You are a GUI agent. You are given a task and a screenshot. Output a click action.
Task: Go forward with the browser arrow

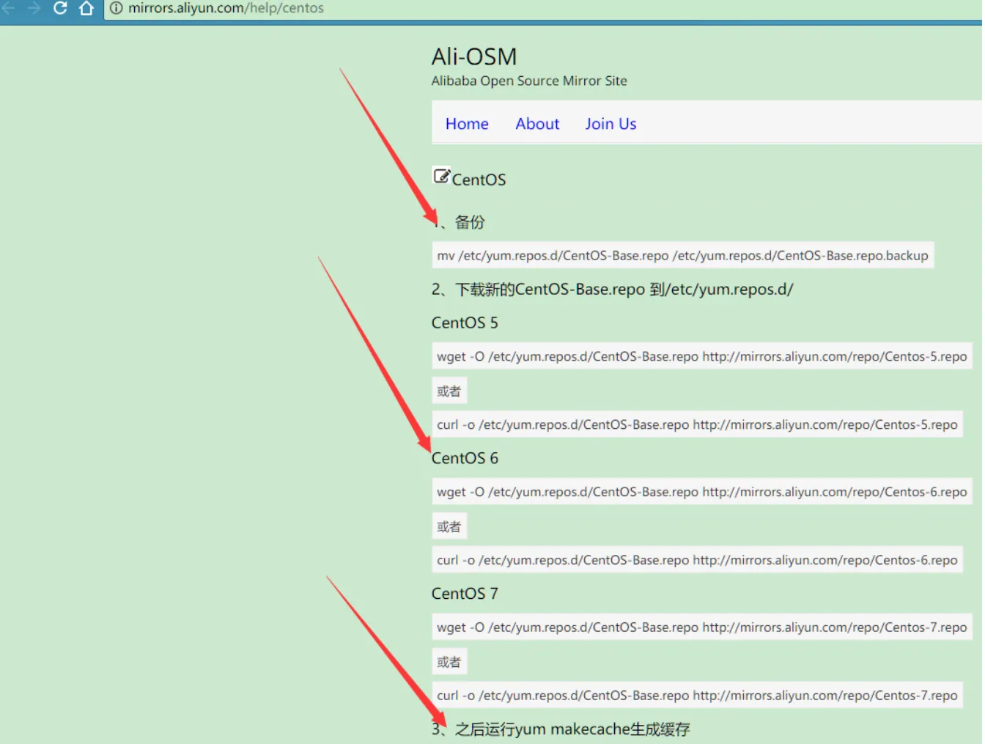point(34,8)
